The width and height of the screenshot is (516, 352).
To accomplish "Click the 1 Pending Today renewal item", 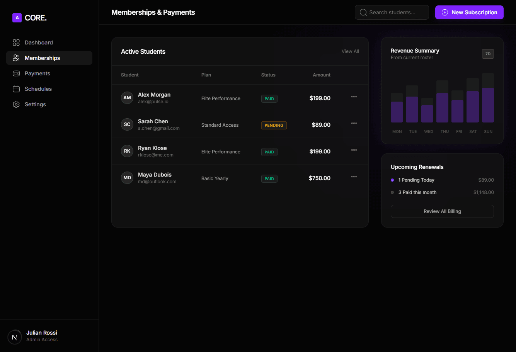I will pos(416,180).
